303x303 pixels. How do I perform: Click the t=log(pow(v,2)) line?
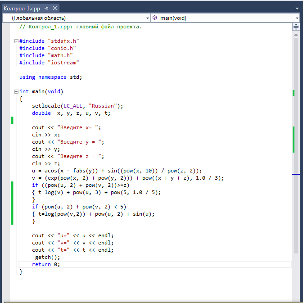tap(93, 214)
